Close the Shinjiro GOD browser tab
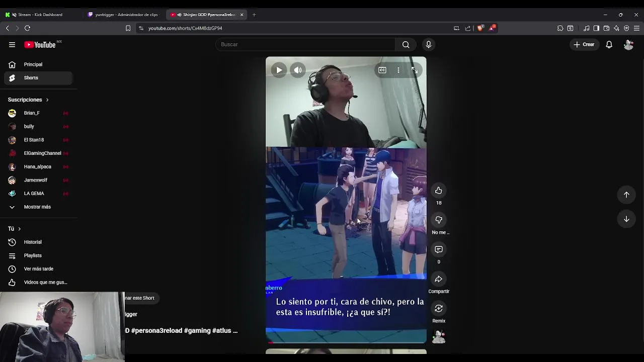This screenshot has height=362, width=644. pos(242,15)
